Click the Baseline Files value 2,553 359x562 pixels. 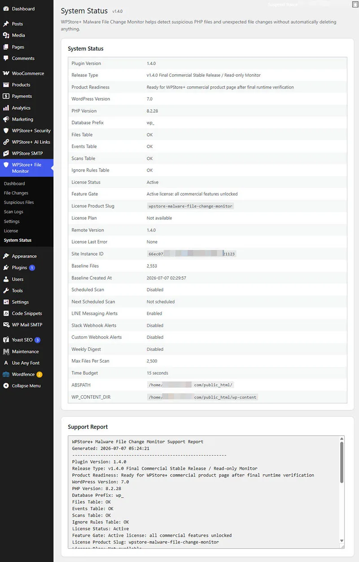click(x=152, y=266)
